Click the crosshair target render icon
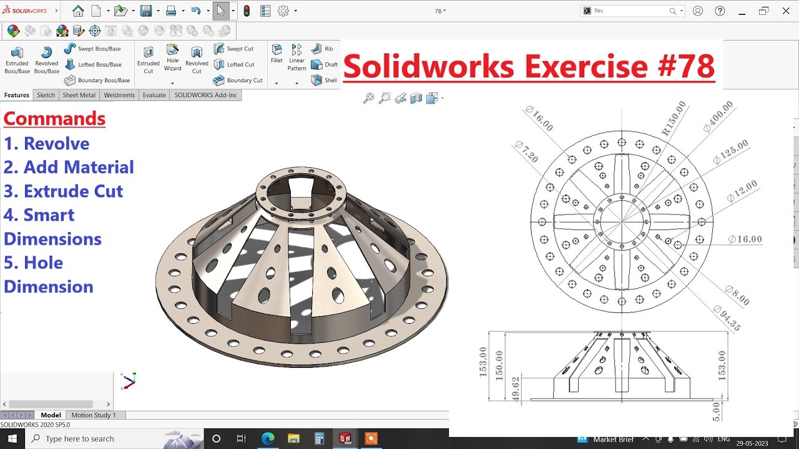The width and height of the screenshot is (799, 449). [x=95, y=31]
